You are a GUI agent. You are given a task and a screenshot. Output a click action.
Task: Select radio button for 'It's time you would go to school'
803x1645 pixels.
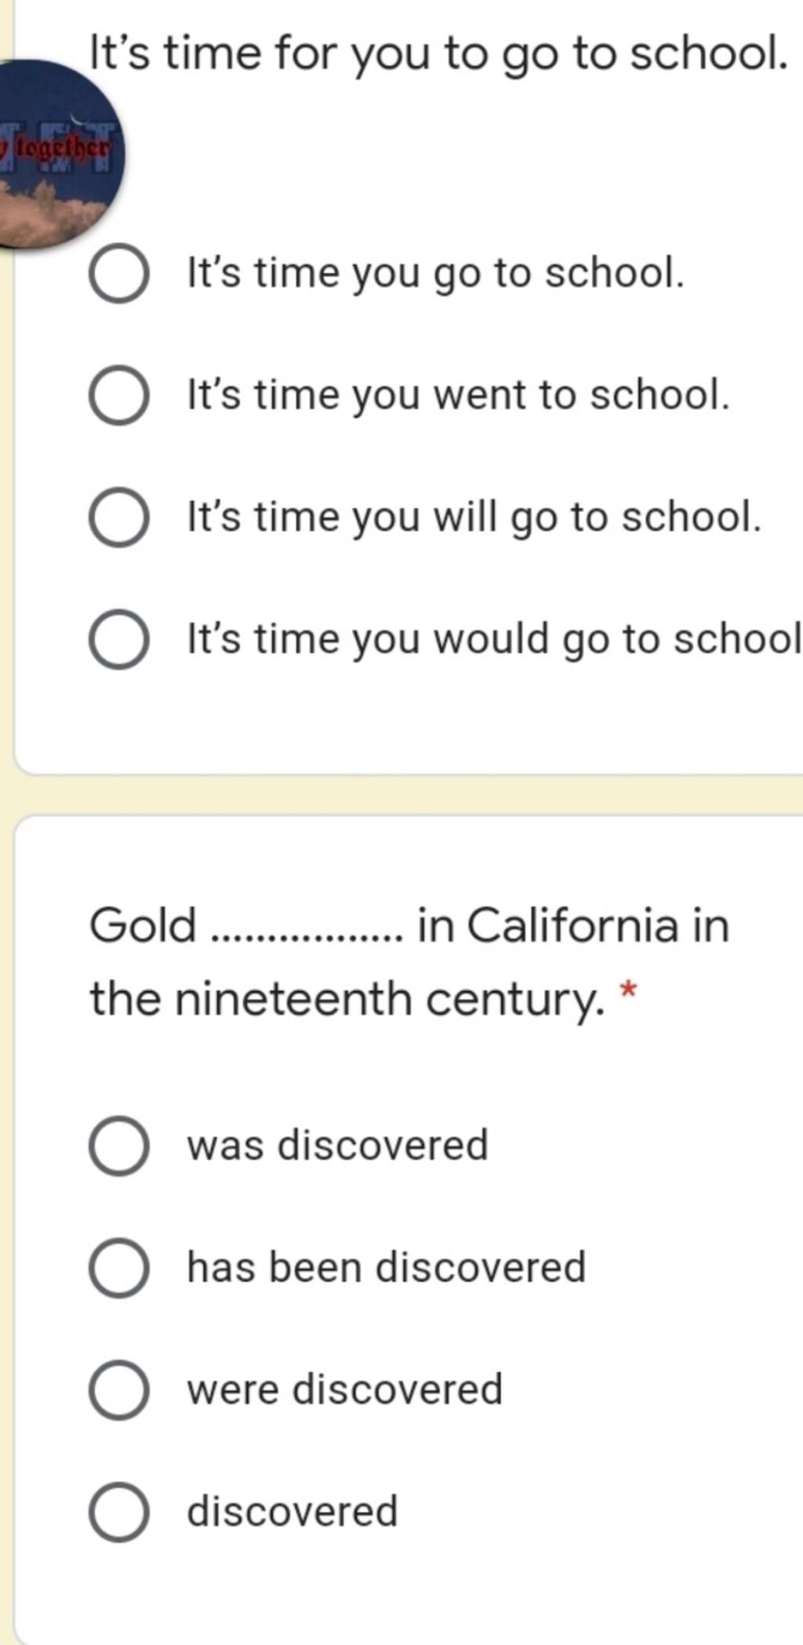pyautogui.click(x=118, y=640)
